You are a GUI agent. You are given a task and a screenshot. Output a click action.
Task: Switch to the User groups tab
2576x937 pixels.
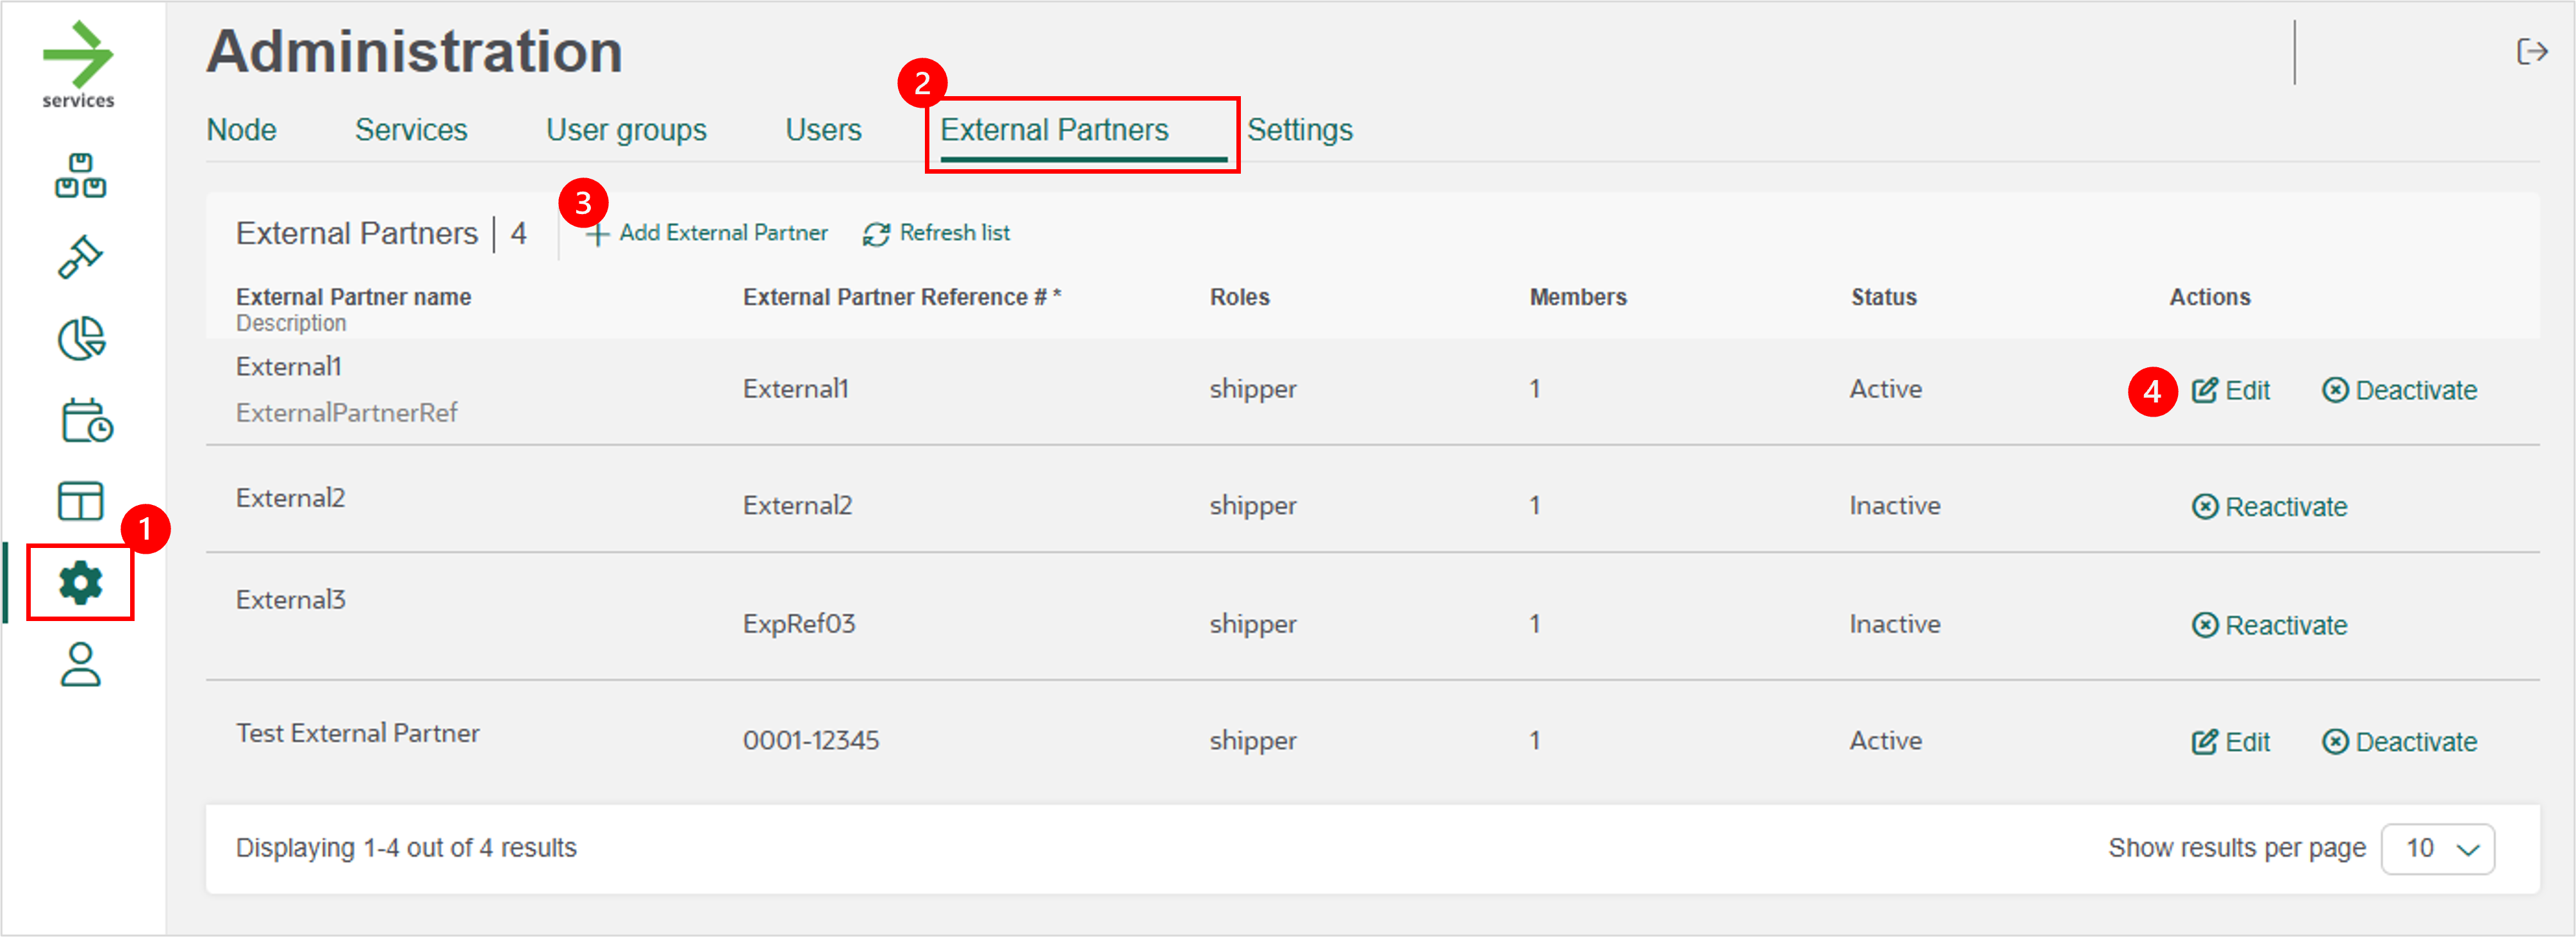pyautogui.click(x=626, y=130)
